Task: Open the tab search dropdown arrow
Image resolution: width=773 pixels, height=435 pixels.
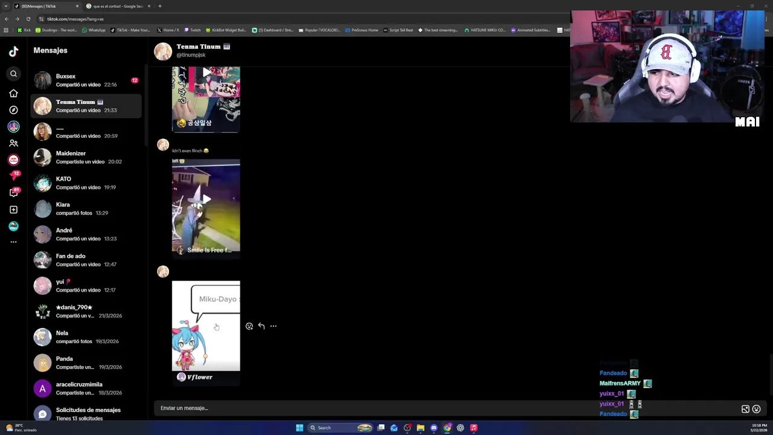Action: 6,6
